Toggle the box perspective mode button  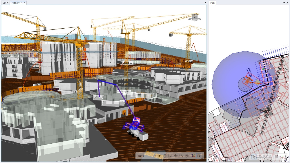(x=199, y=156)
